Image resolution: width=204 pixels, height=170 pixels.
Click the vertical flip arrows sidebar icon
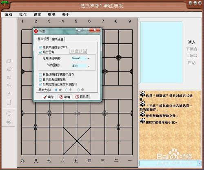point(9,77)
